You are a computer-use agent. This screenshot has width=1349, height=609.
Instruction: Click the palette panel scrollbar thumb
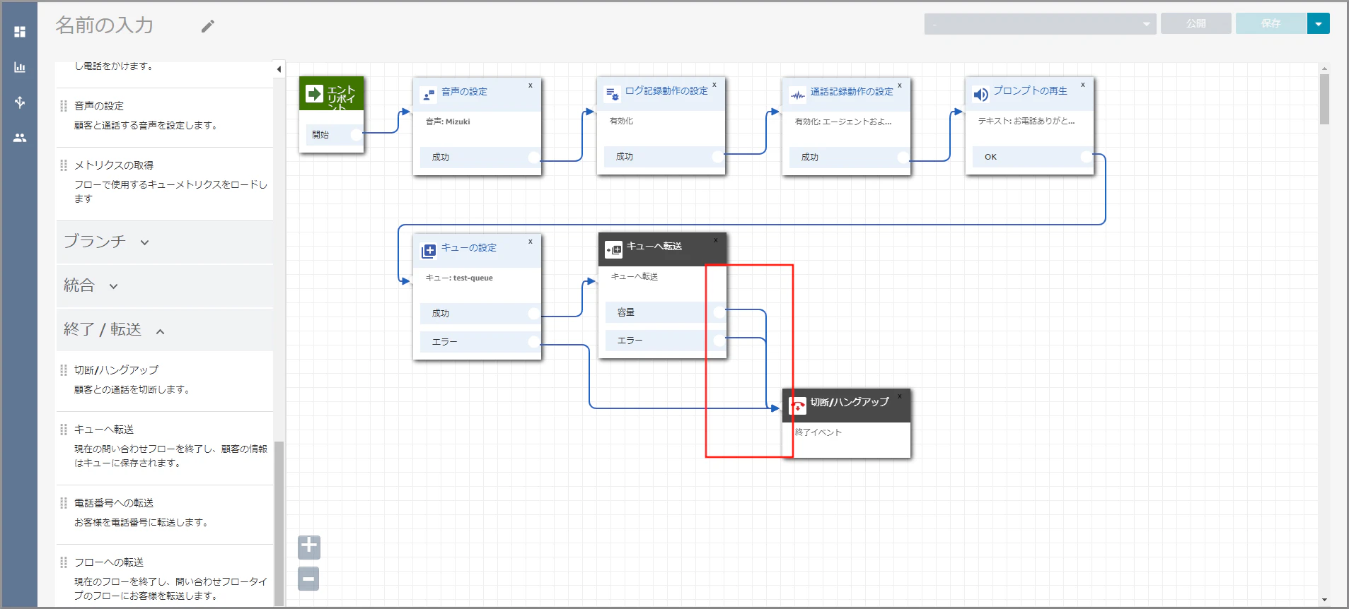click(x=279, y=523)
